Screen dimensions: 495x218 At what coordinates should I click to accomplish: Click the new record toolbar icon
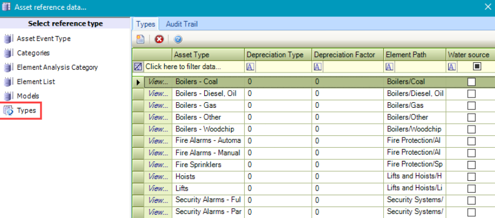point(140,39)
